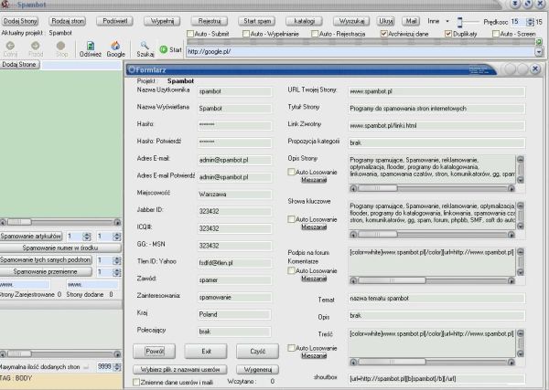The width and height of the screenshot is (549, 390).
Task: Click the Szukaj magnifier icon
Action: [145, 46]
